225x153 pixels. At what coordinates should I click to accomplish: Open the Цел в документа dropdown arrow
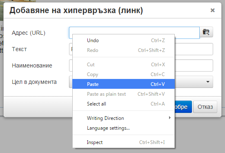click(x=208, y=82)
